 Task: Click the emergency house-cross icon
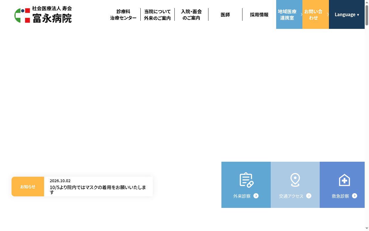tap(344, 180)
